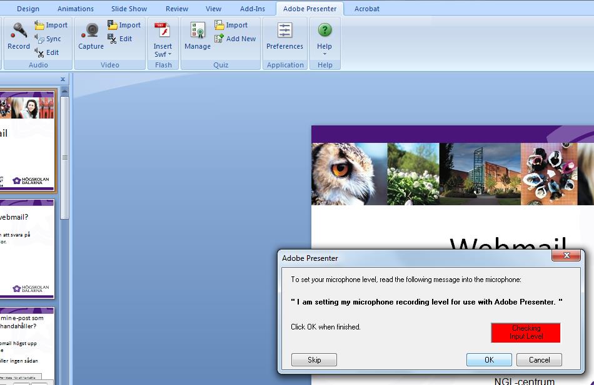The height and width of the screenshot is (385, 594).
Task: Select the Review tab
Action: click(x=177, y=9)
